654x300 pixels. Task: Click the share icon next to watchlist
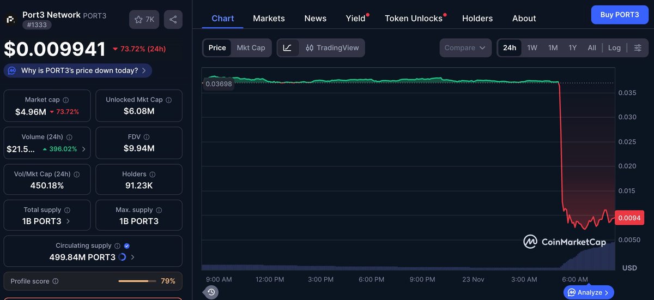173,20
